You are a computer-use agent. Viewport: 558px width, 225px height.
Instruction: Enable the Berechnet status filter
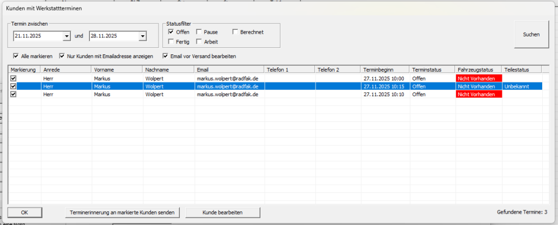coord(235,32)
